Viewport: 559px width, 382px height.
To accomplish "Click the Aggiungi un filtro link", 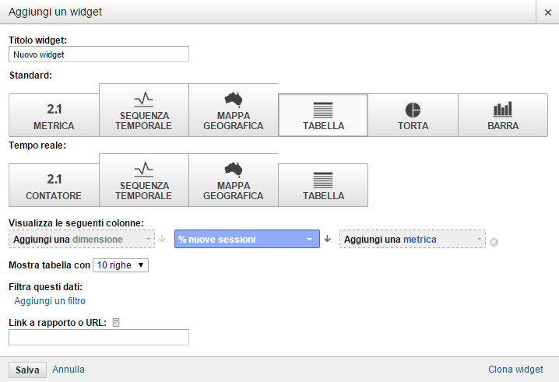I will [50, 301].
